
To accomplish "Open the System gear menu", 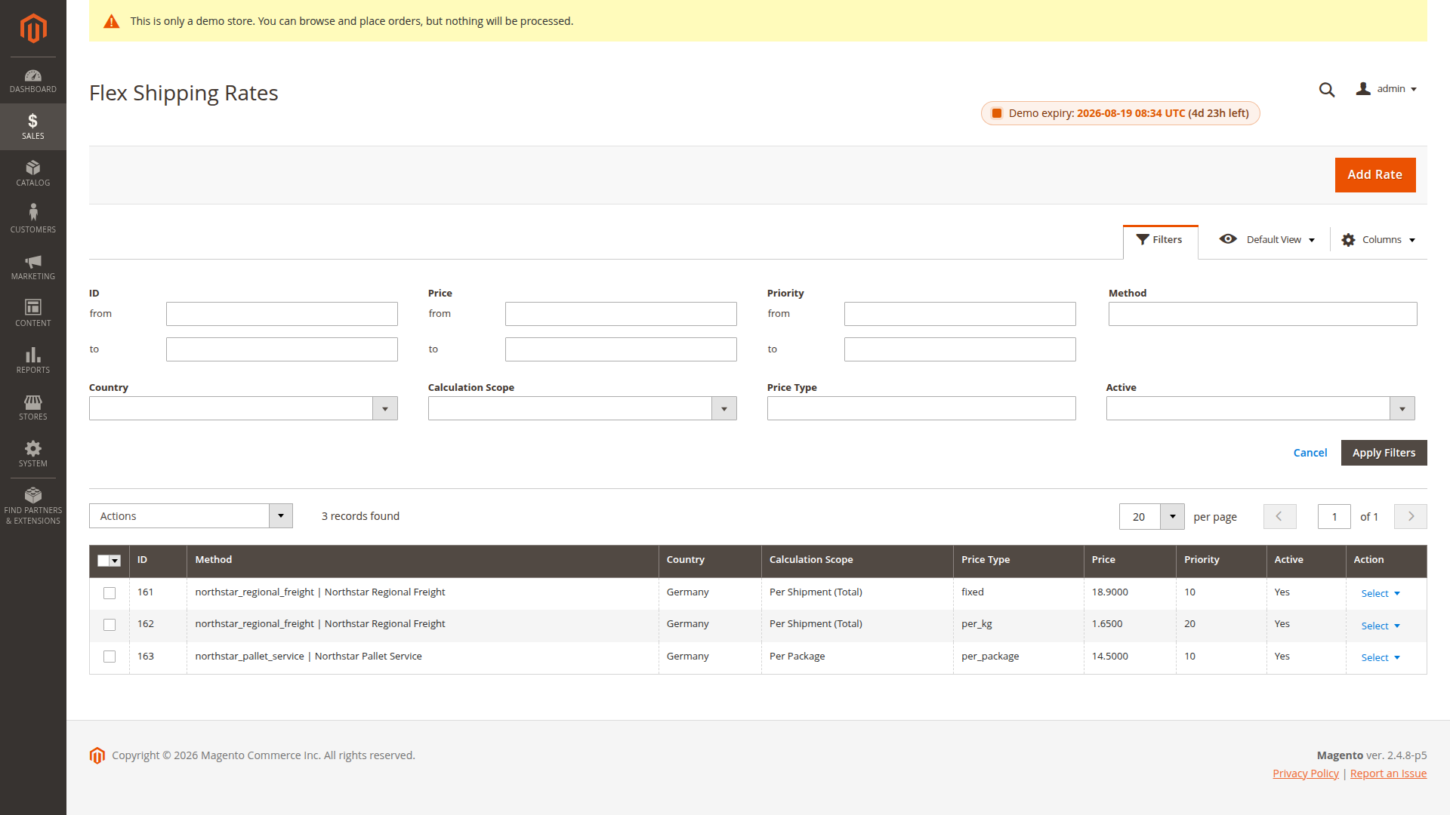I will pyautogui.click(x=32, y=454).
